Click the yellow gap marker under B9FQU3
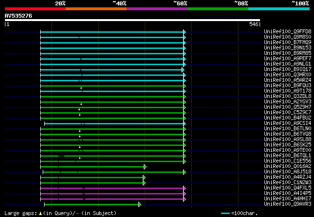 tap(81, 88)
